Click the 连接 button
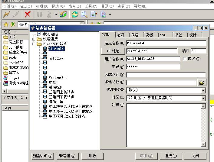The width and height of the screenshot is (214, 162). (x=171, y=156)
